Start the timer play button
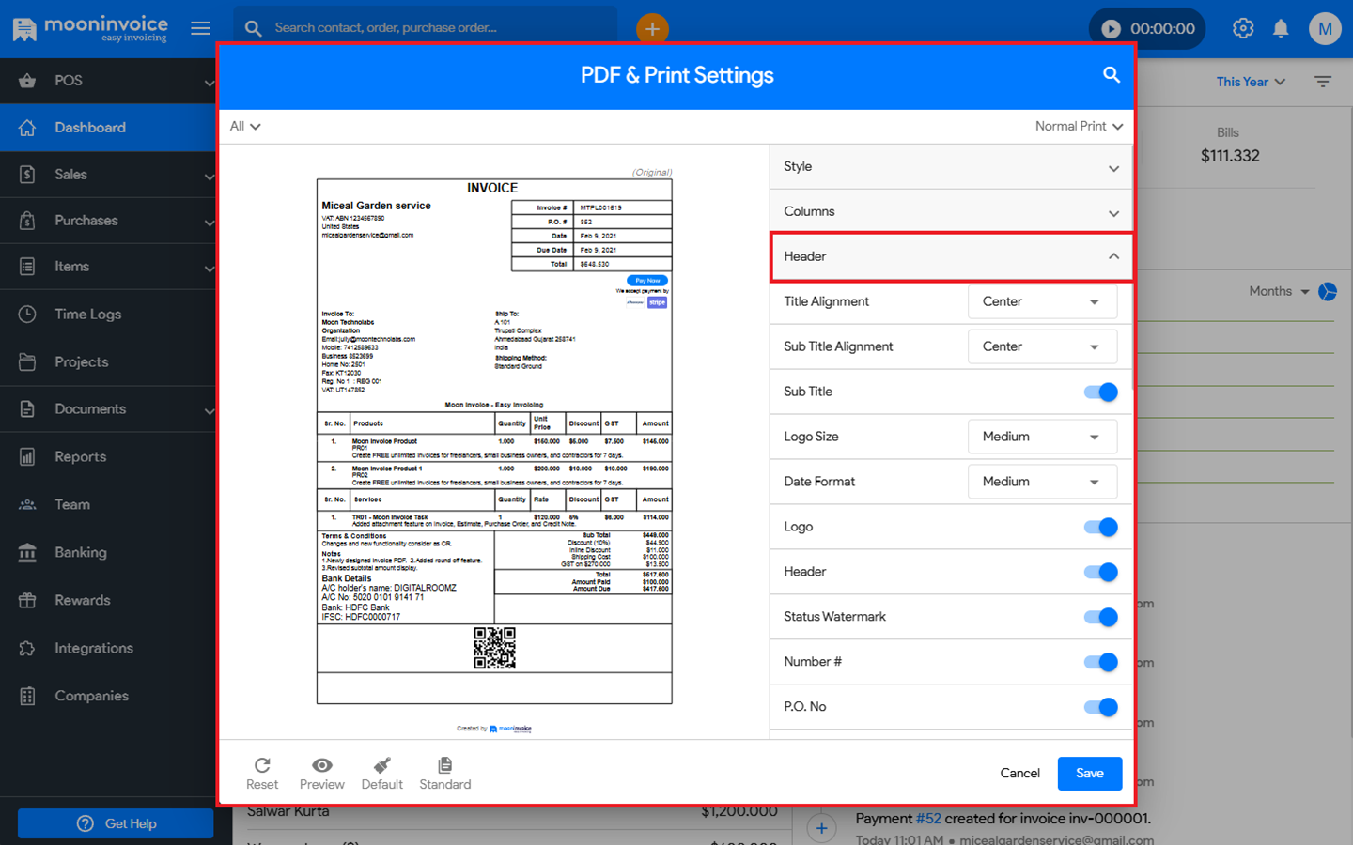The width and height of the screenshot is (1353, 845). 1111,28
